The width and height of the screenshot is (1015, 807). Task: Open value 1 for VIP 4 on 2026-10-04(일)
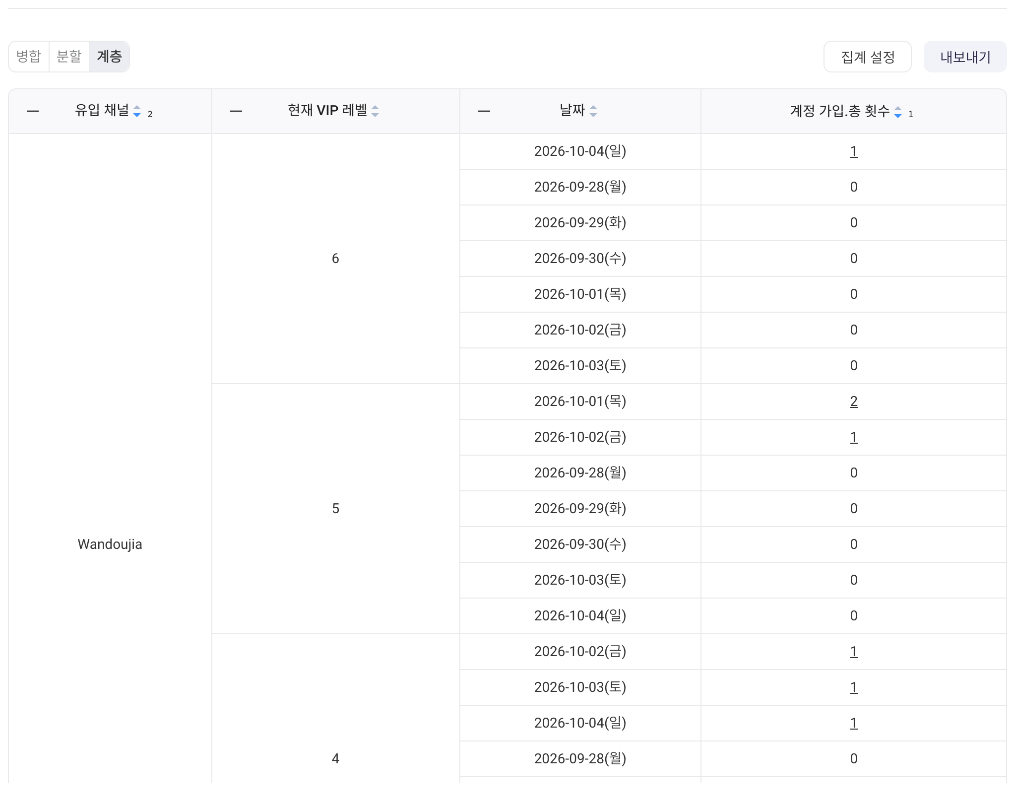tap(853, 723)
